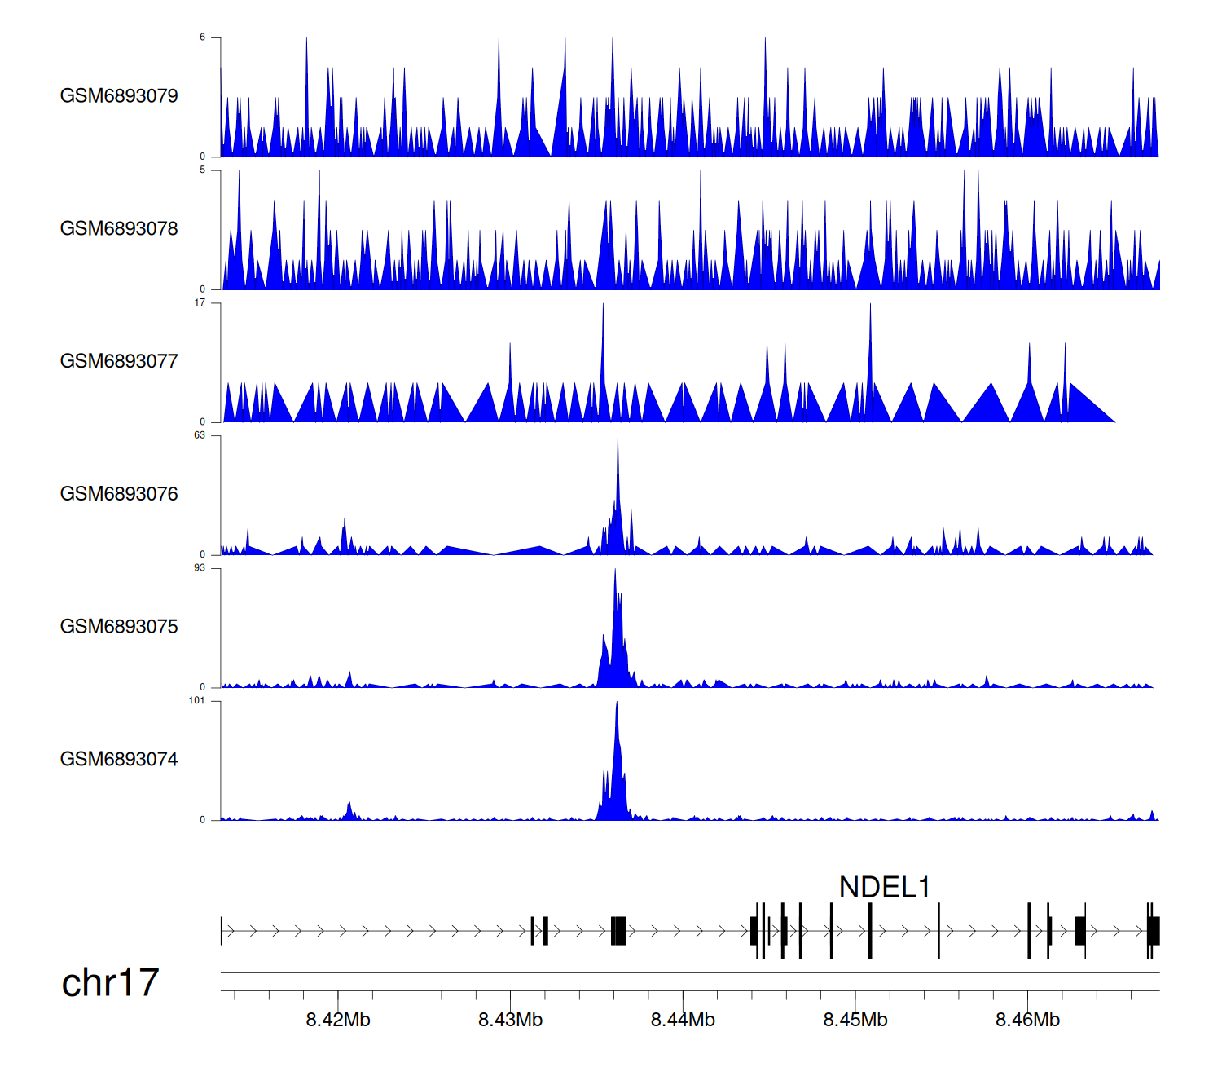Select the GSM6893076 track label
The height and width of the screenshot is (1076, 1222).
(x=119, y=494)
